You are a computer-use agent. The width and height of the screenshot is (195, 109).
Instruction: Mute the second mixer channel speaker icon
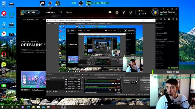pyautogui.click(x=116, y=90)
